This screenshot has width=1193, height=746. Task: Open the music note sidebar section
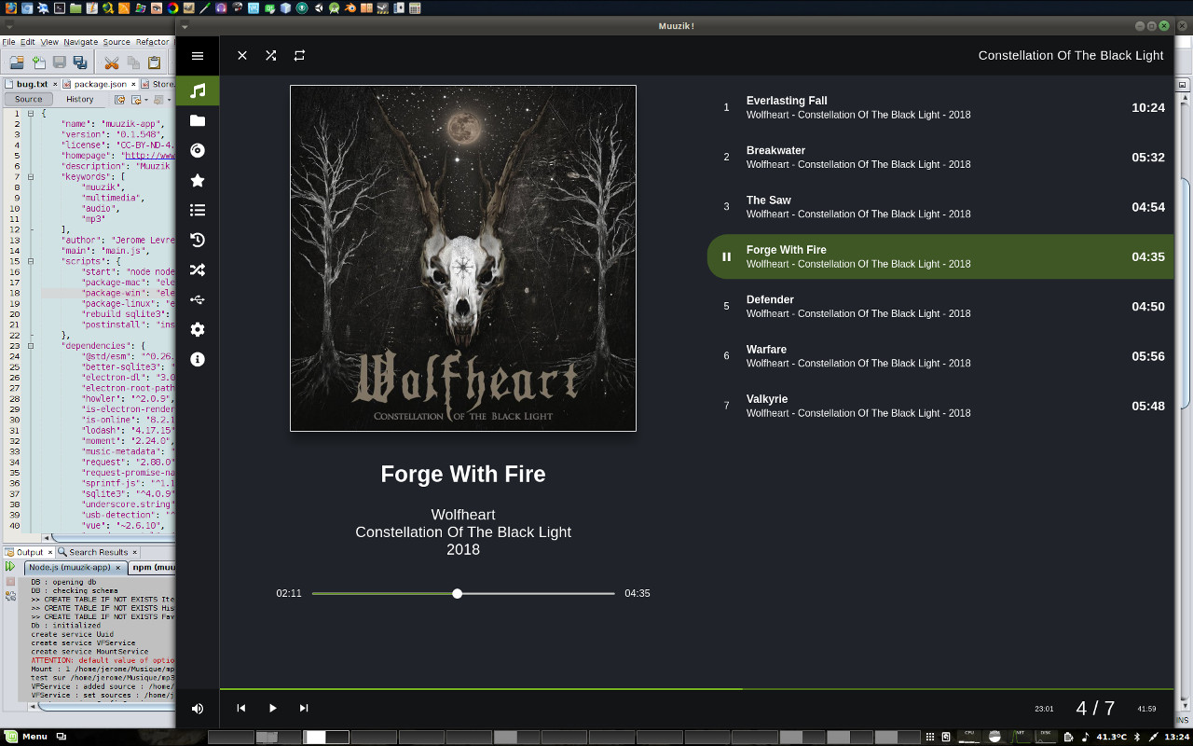click(x=198, y=90)
